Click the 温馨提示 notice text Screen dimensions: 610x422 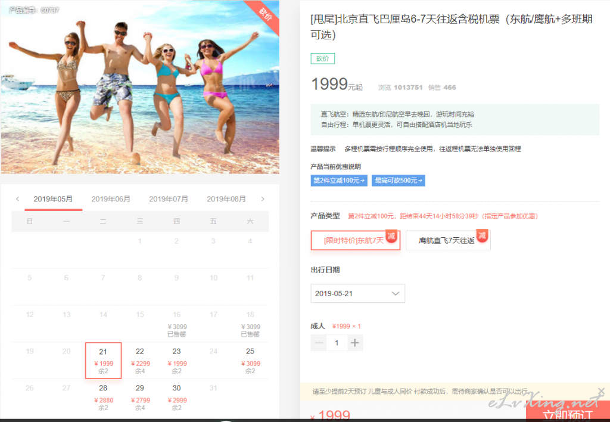(x=415, y=148)
